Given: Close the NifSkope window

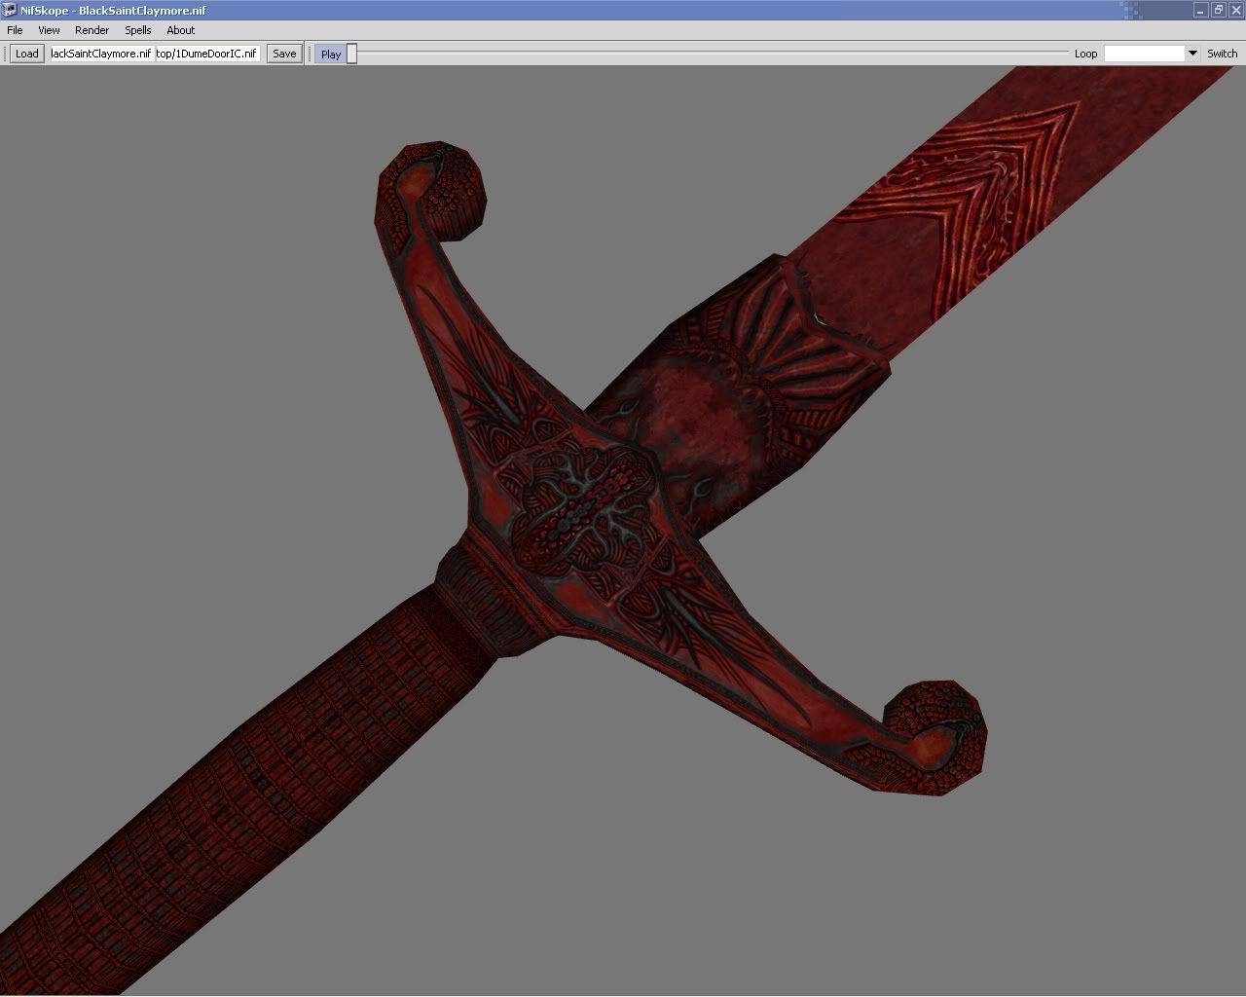Looking at the screenshot, I should pyautogui.click(x=1234, y=10).
